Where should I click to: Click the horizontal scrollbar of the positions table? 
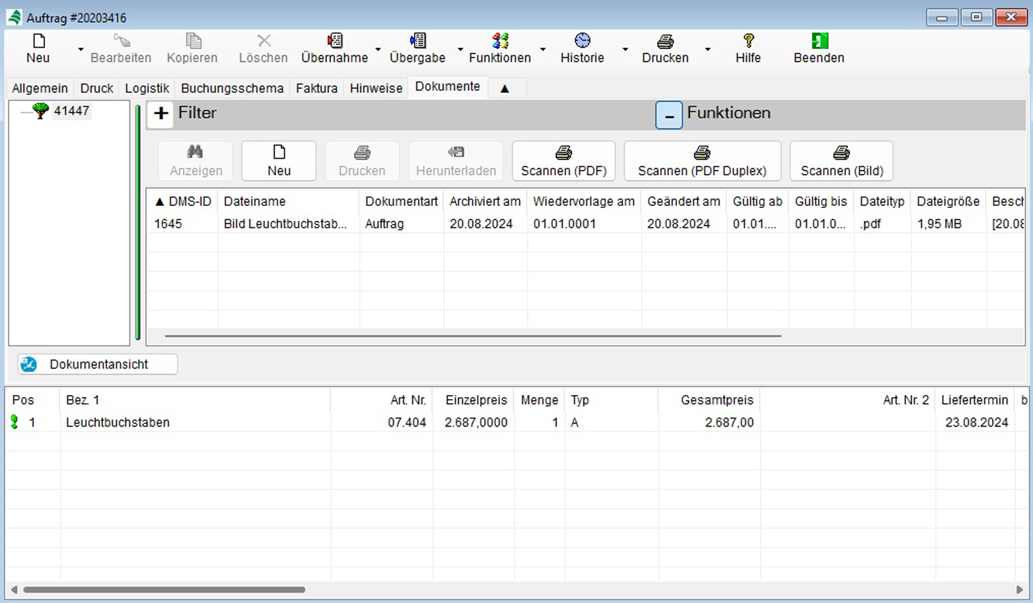tap(164, 590)
